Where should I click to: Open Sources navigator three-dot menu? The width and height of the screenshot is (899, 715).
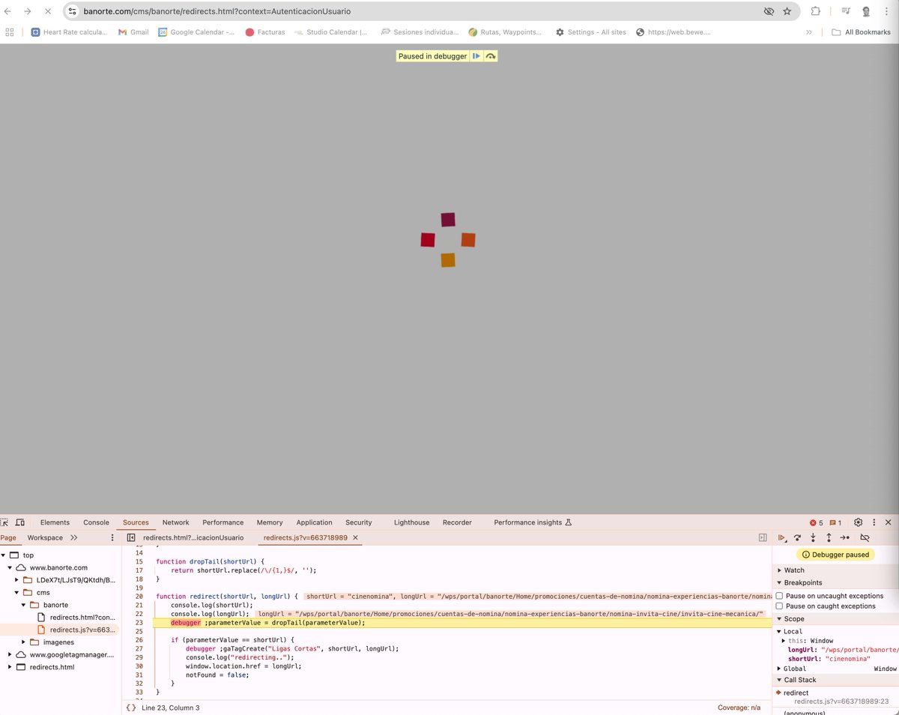pyautogui.click(x=112, y=537)
